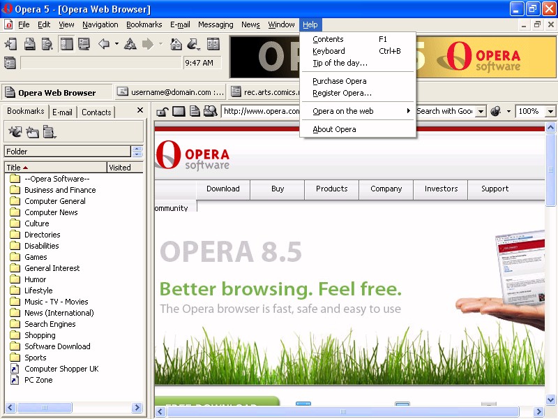The width and height of the screenshot is (558, 419).
Task: Click print preview magnifier icon in address bar
Action: (x=211, y=112)
